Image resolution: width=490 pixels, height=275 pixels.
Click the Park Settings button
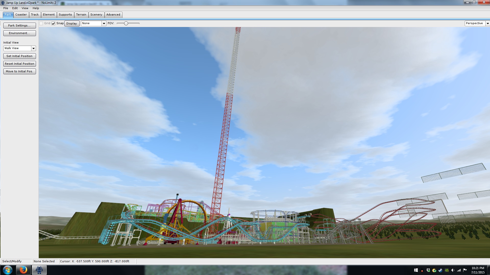pyautogui.click(x=19, y=25)
